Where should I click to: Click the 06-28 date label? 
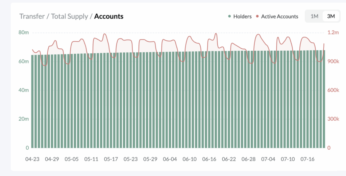248,159
